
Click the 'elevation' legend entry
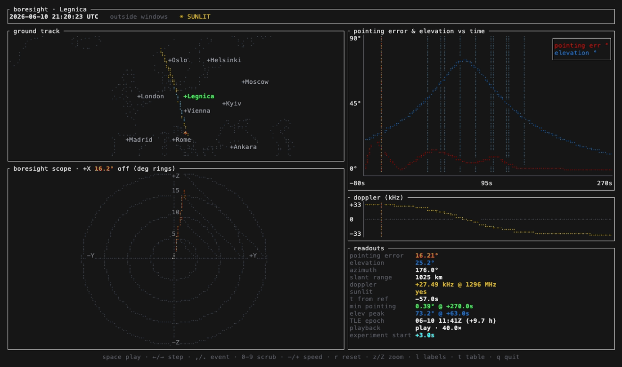click(575, 53)
